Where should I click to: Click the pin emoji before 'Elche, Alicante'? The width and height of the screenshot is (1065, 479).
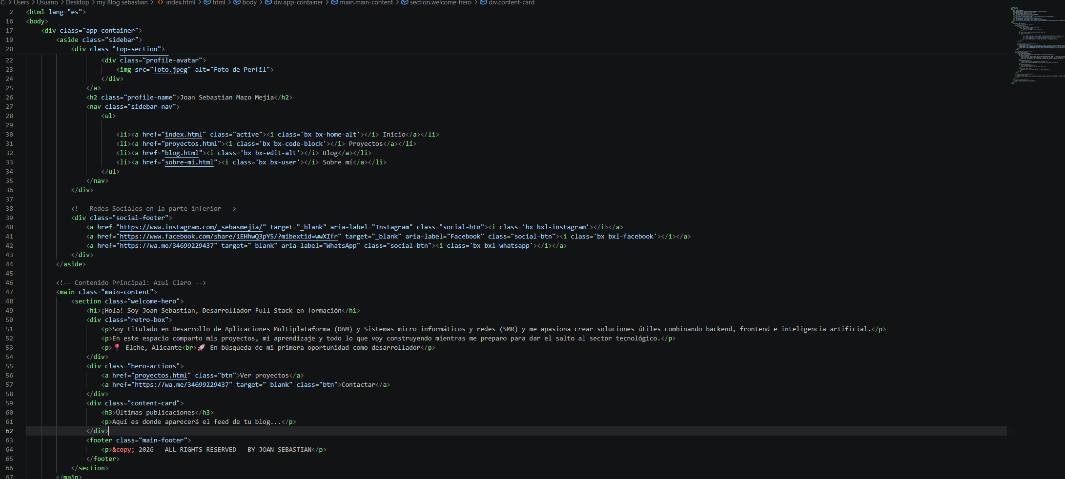(x=117, y=348)
